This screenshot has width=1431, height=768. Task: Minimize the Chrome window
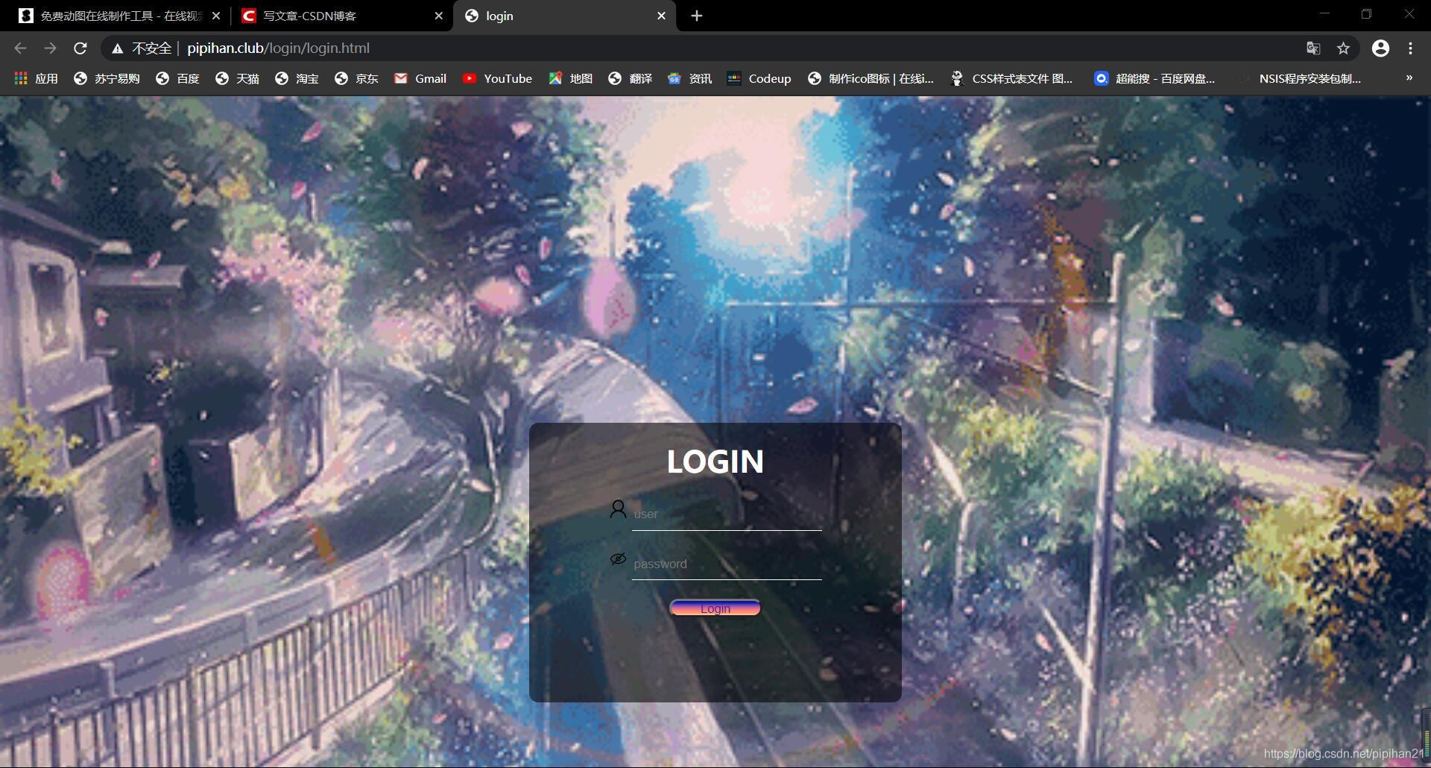[x=1324, y=14]
